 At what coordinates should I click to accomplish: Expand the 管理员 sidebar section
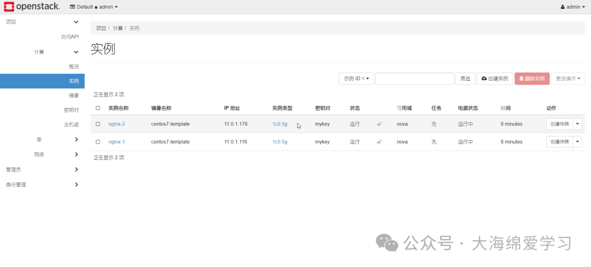[x=42, y=170]
